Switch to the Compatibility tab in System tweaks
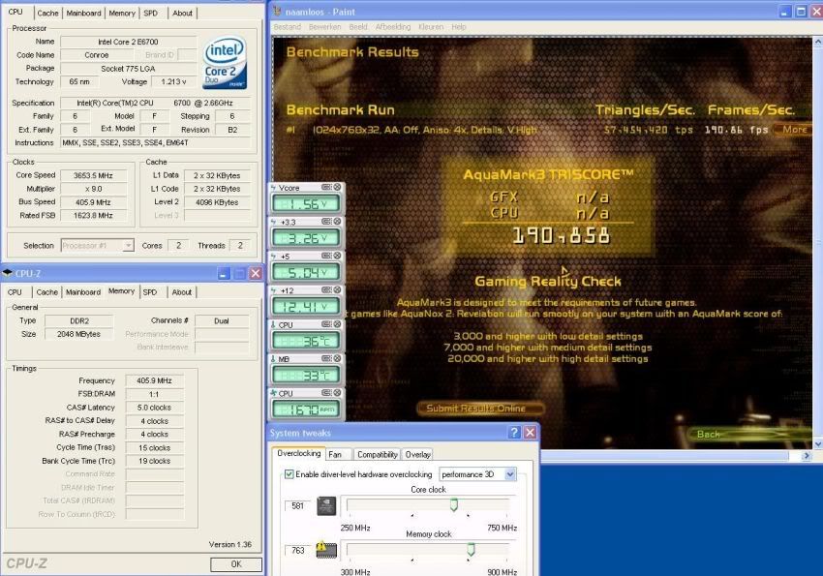823x576 pixels. click(377, 454)
